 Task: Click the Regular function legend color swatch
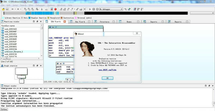click(29, 18)
